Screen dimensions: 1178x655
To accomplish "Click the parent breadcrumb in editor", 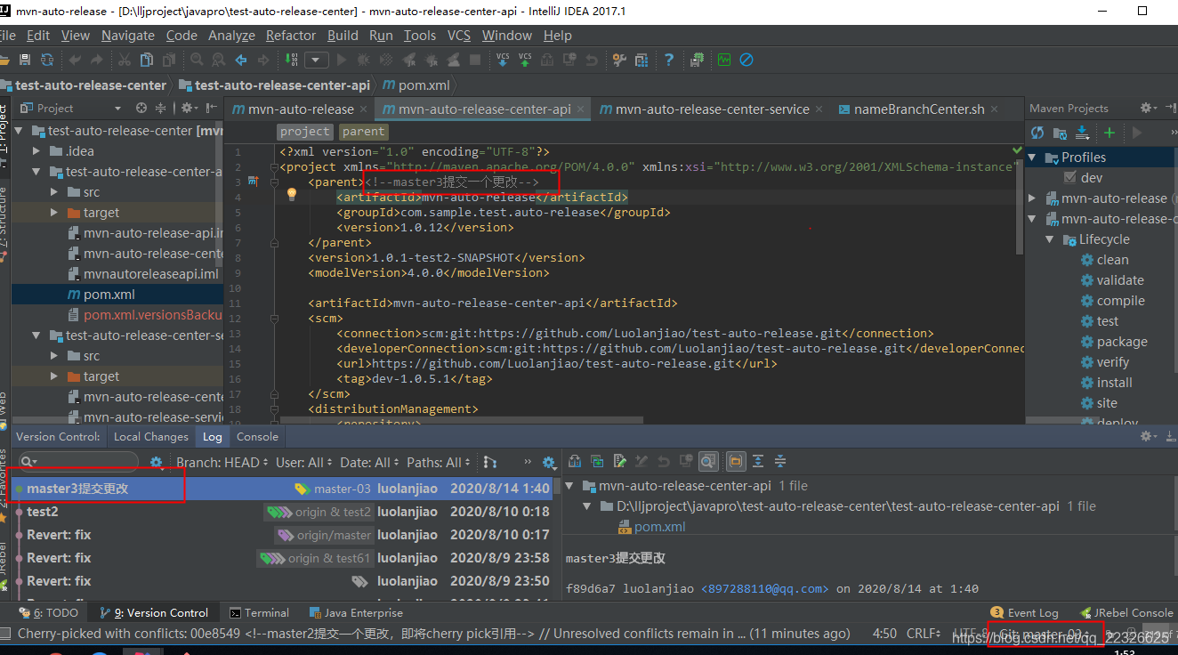I will coord(363,131).
